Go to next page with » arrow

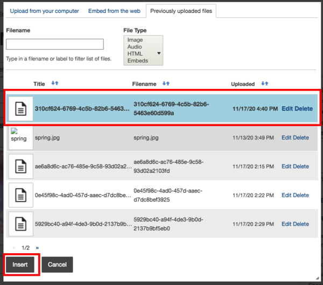(37, 247)
